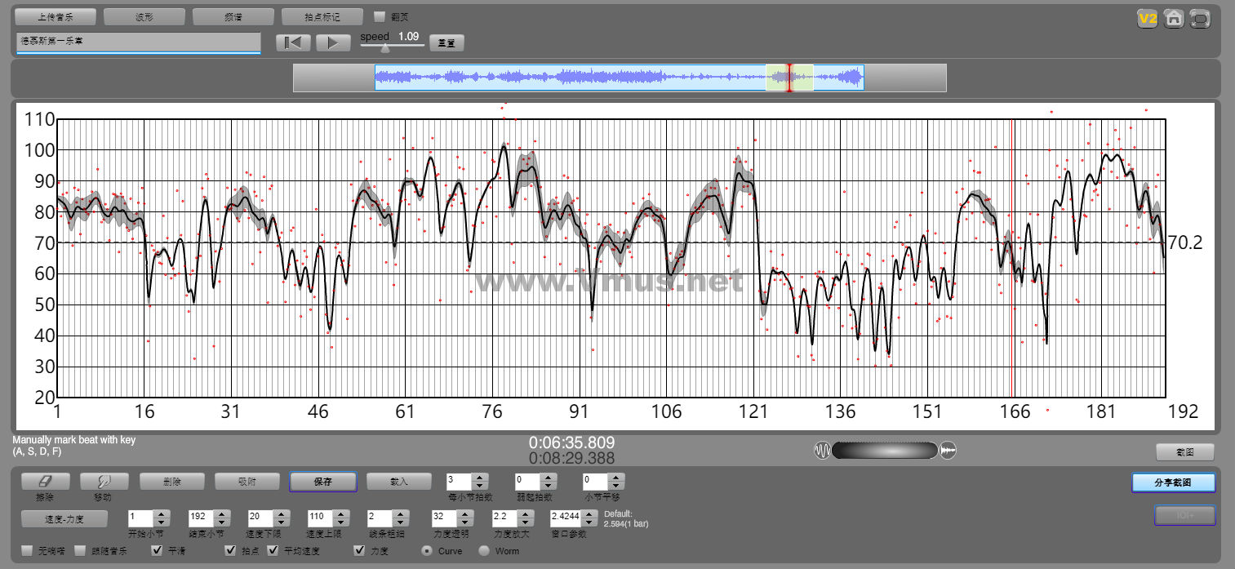Click the V2 version icon
The image size is (1235, 569).
[x=1148, y=18]
